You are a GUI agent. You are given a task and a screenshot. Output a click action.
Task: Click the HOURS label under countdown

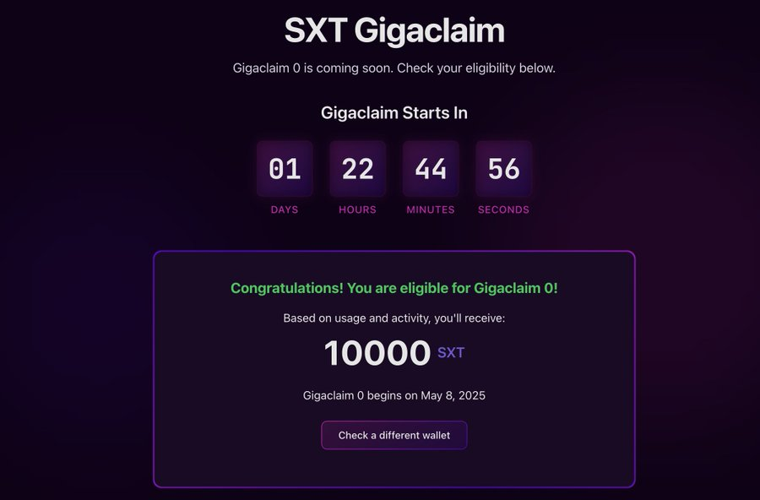358,209
